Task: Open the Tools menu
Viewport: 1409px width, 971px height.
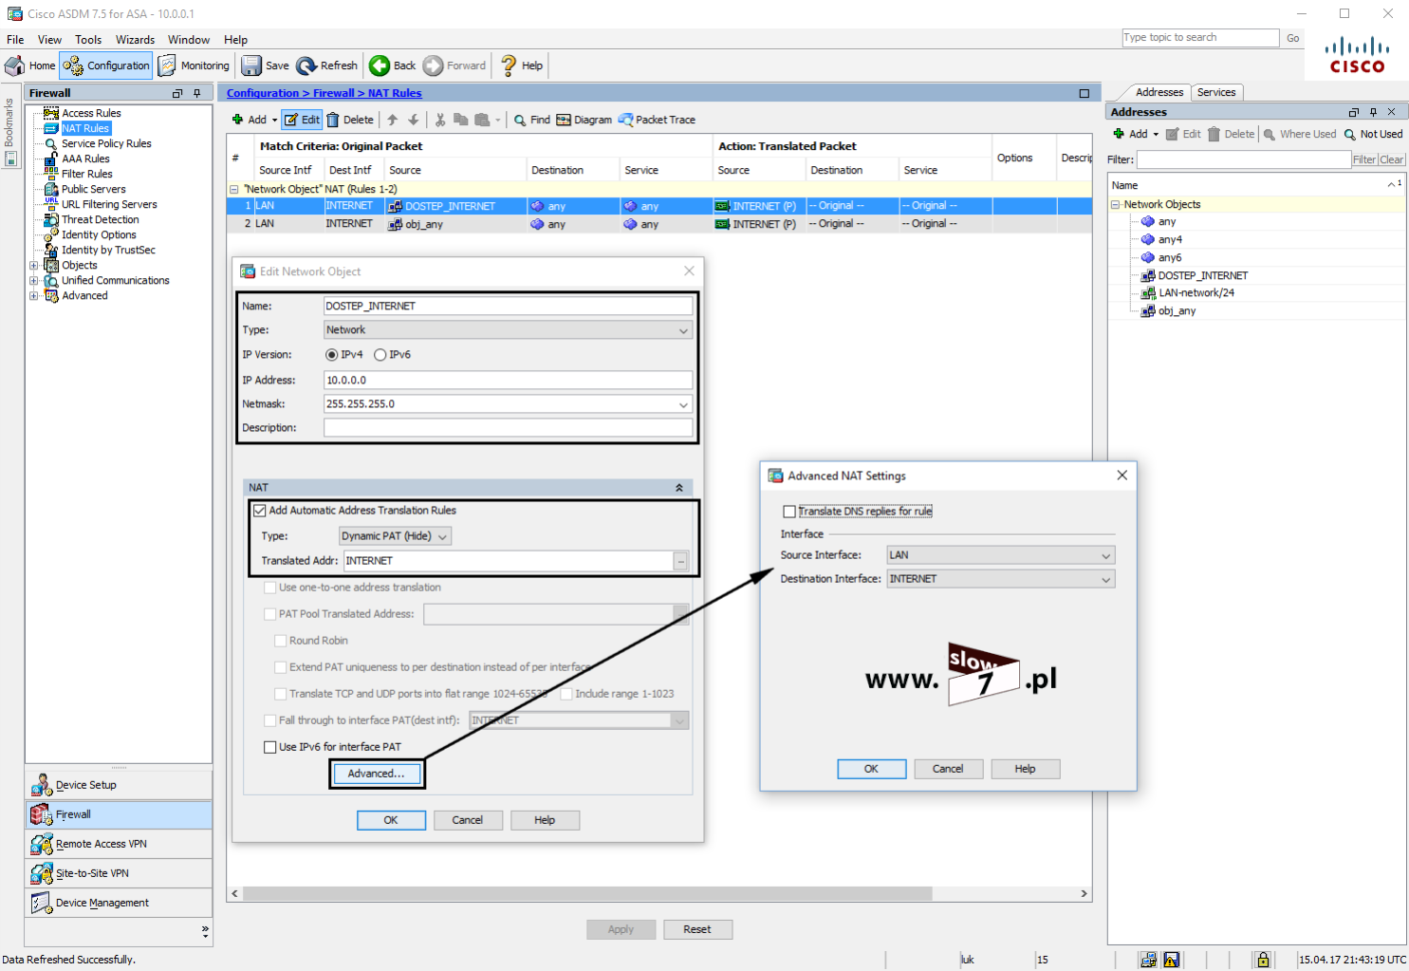Action: coord(88,40)
